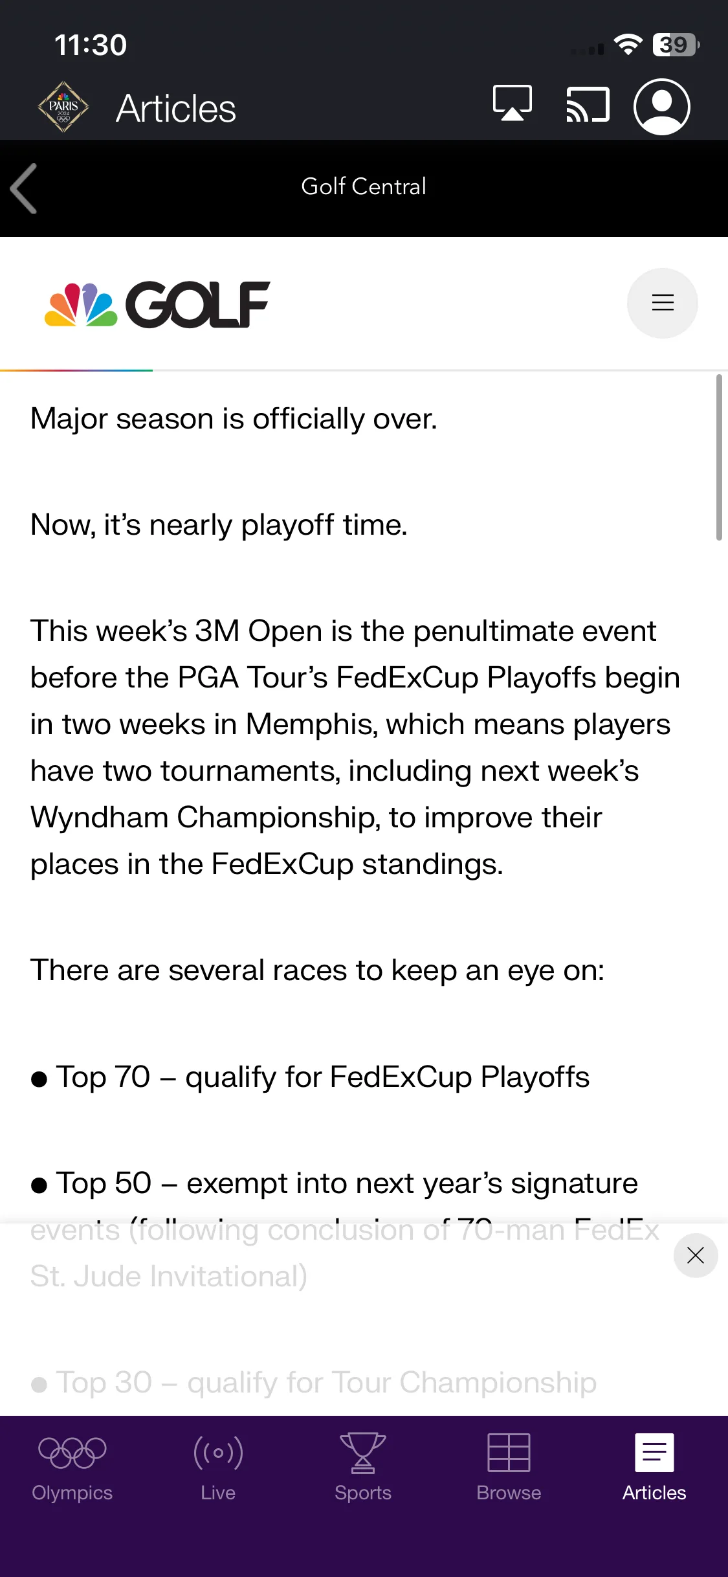Tap the NBC Golf peacock logo
This screenshot has width=728, height=1577.
coord(157,304)
